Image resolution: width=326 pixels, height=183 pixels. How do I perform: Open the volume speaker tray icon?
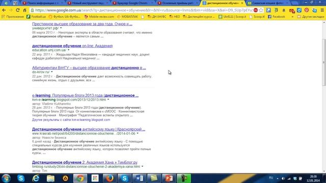pos(283,178)
